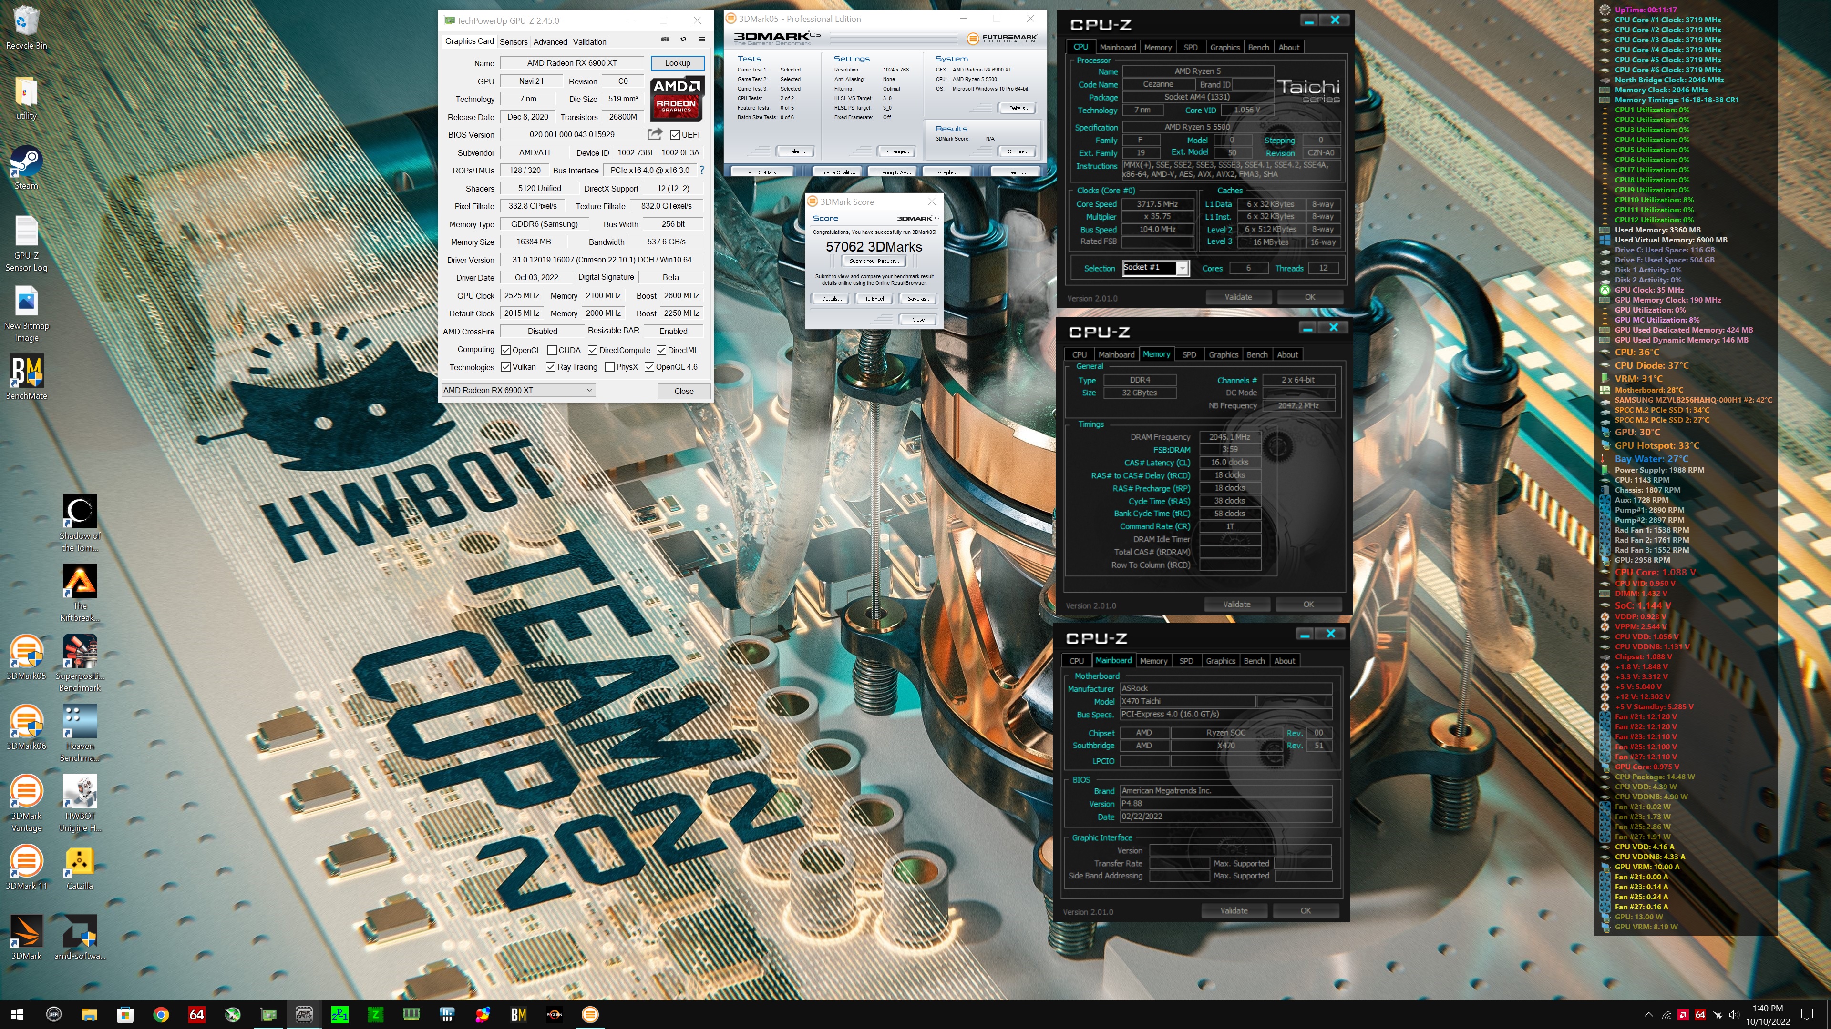Open the New Bitmap Image file
This screenshot has width=1831, height=1029.
tap(26, 314)
